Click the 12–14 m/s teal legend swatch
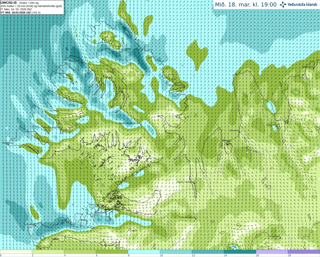 pyautogui.click(x=208, y=252)
